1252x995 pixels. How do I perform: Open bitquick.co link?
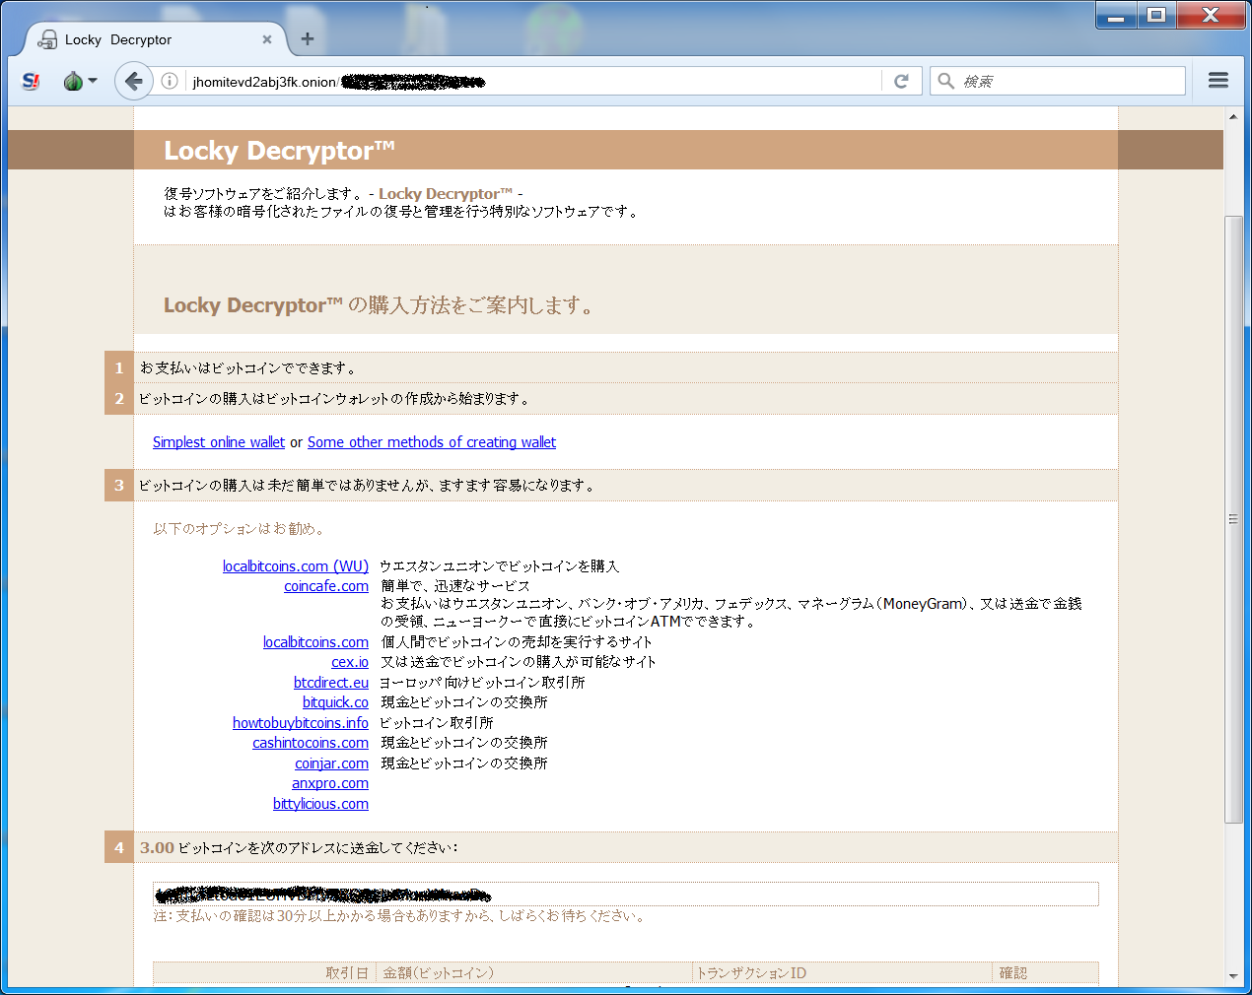coord(335,702)
